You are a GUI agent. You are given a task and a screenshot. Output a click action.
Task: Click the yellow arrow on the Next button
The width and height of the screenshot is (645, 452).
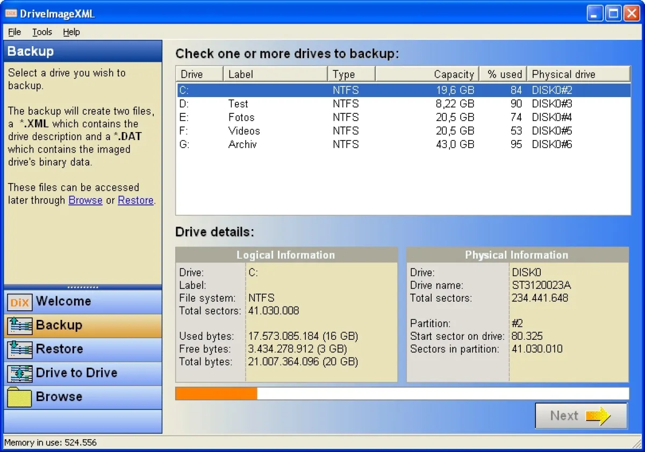[x=597, y=416]
